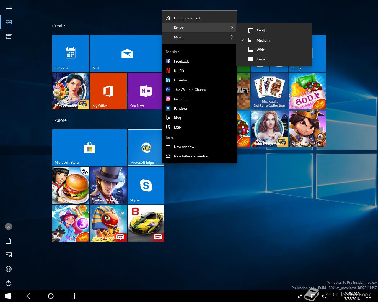378x302 pixels.
Task: Open Documents icon in Start sidebar
Action: click(x=9, y=241)
